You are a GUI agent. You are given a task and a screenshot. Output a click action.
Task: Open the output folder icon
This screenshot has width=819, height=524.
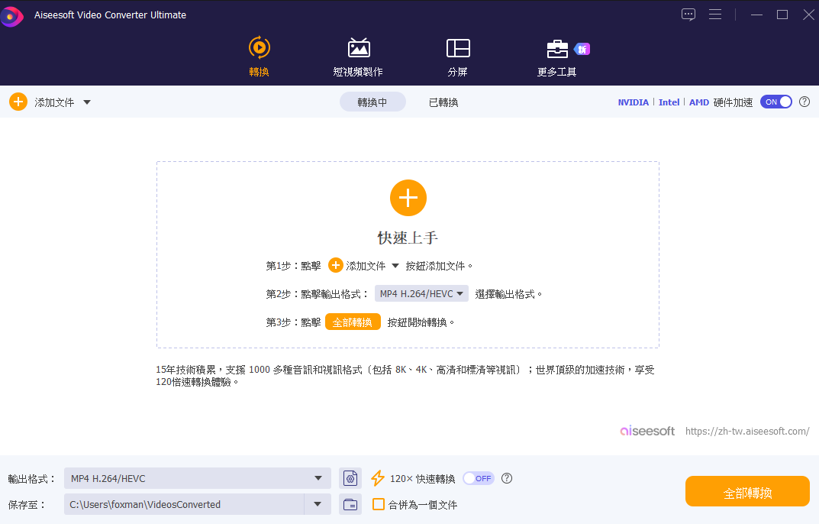tap(350, 504)
